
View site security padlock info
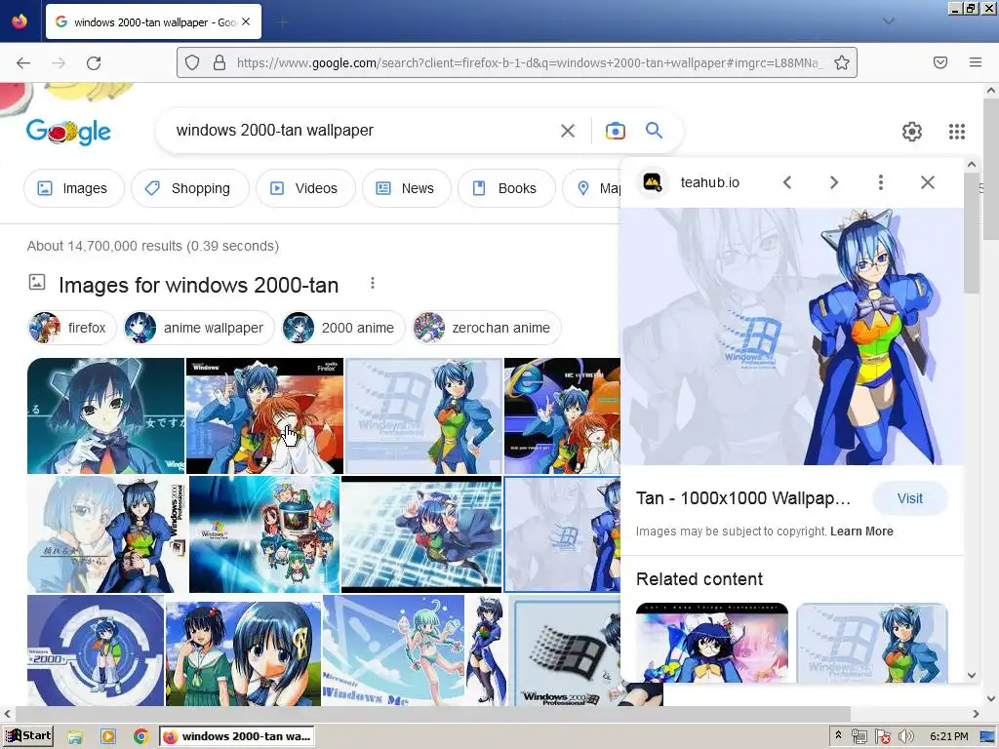pos(220,62)
